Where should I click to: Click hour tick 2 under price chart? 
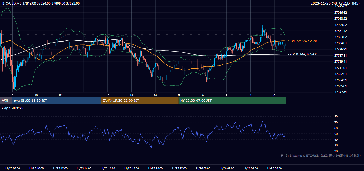pos(227,95)
